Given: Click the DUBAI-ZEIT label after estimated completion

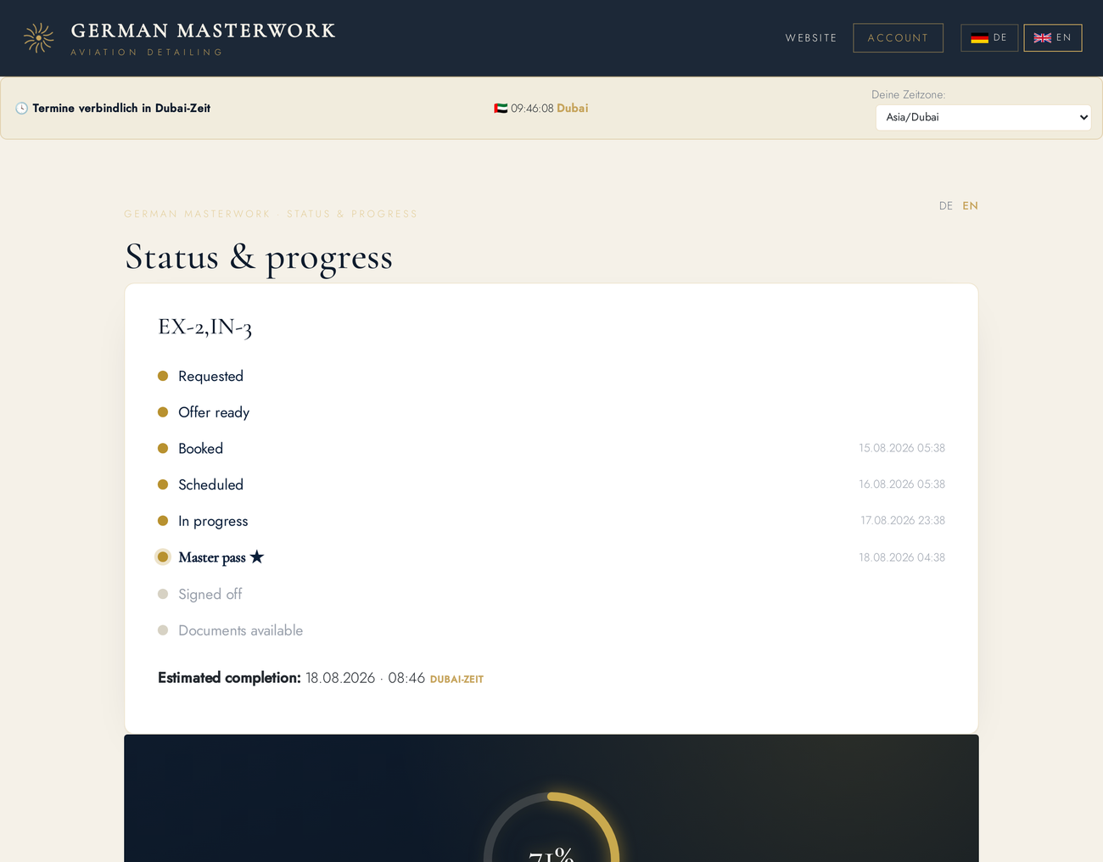Looking at the screenshot, I should [456, 680].
